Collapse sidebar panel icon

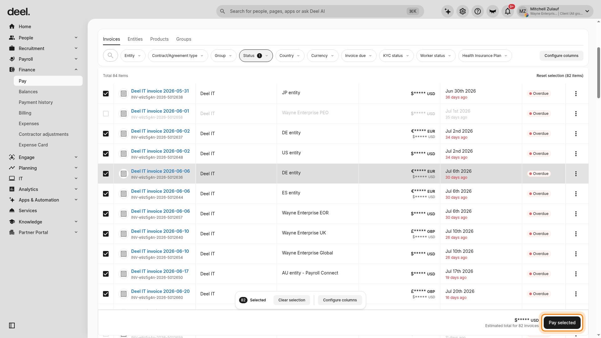tap(12, 325)
